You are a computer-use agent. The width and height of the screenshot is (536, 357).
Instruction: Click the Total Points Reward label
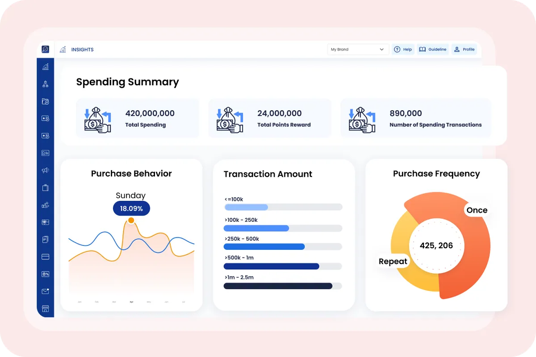pos(284,125)
